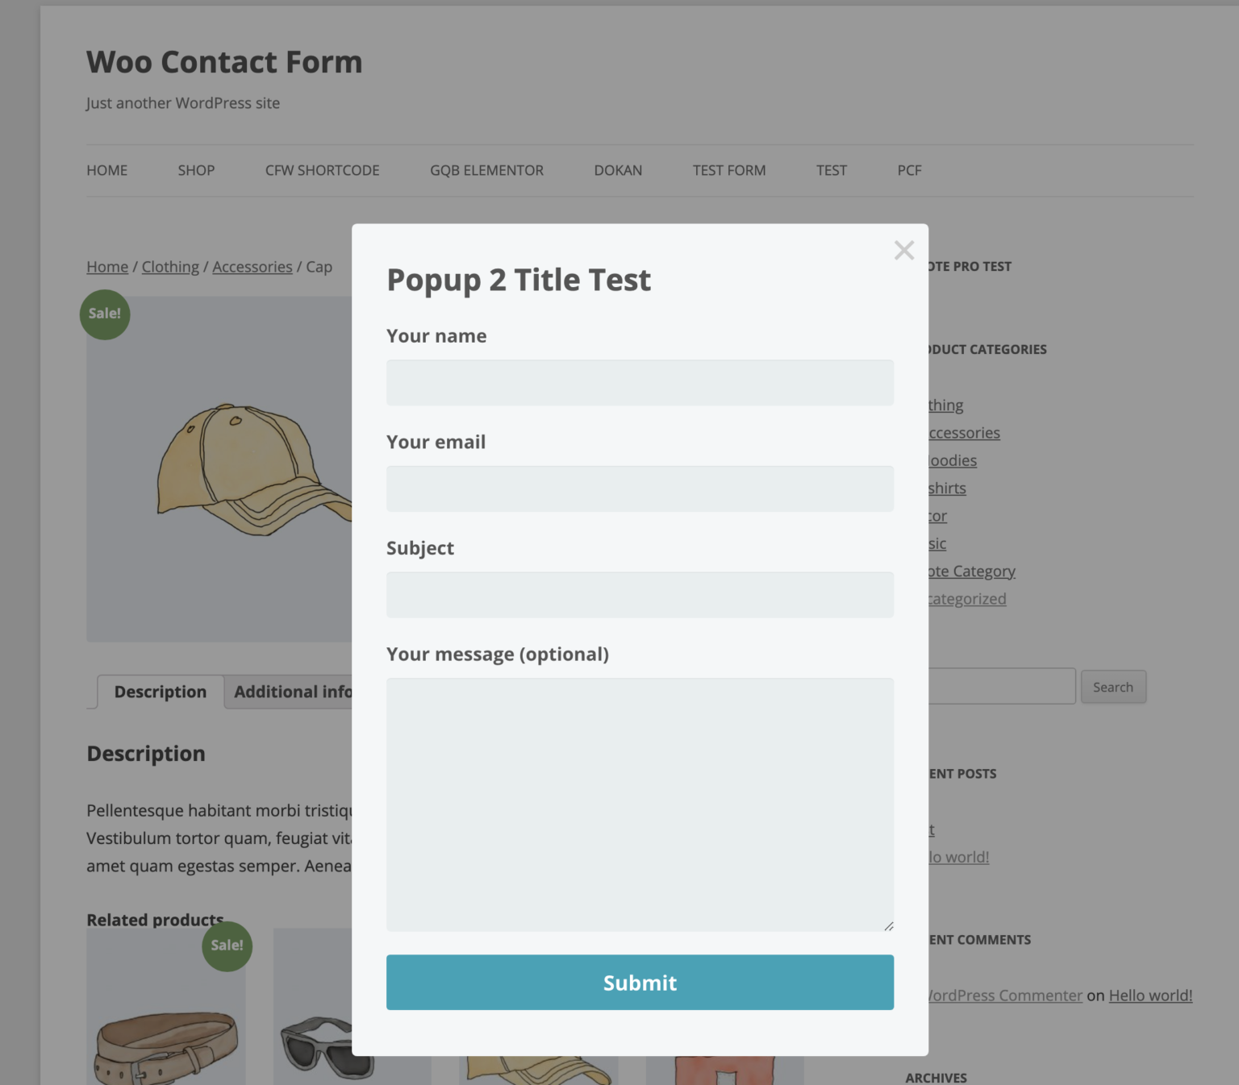Navigate to DOKAN menu item

point(618,171)
